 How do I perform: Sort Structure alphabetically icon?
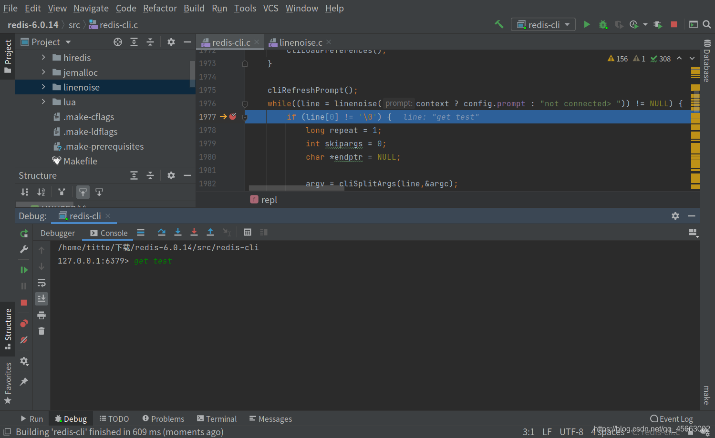[x=41, y=192]
